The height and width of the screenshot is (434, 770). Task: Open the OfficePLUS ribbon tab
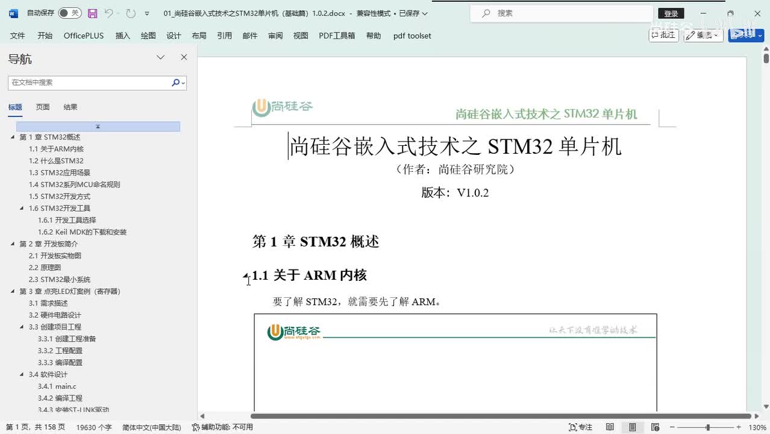point(84,36)
